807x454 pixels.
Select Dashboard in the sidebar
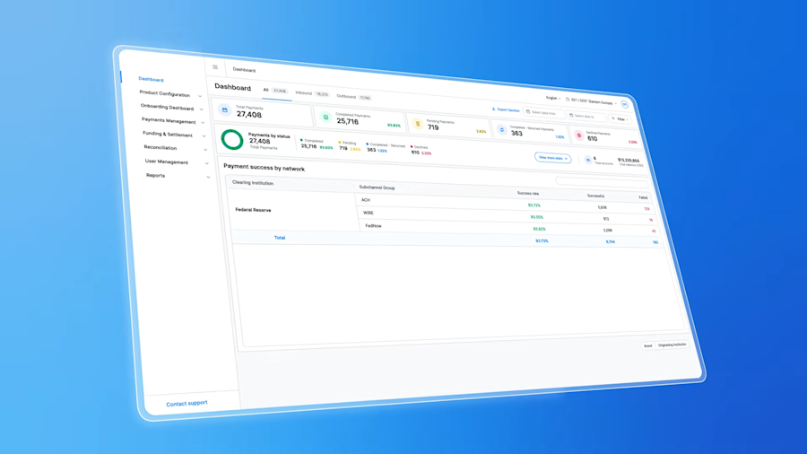pos(151,79)
